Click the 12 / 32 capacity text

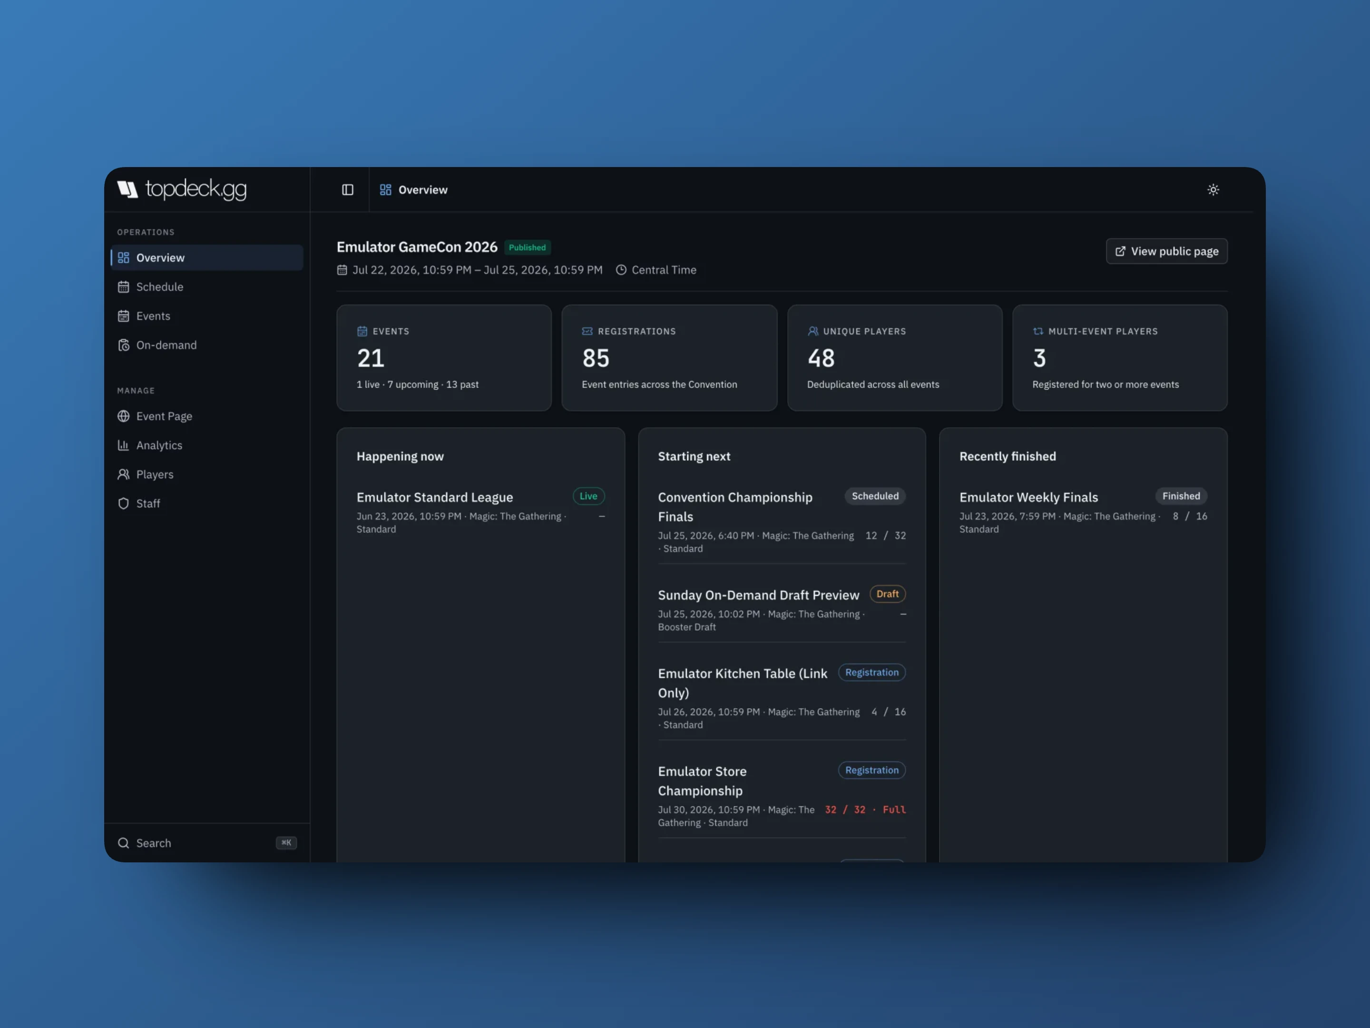pyautogui.click(x=886, y=536)
